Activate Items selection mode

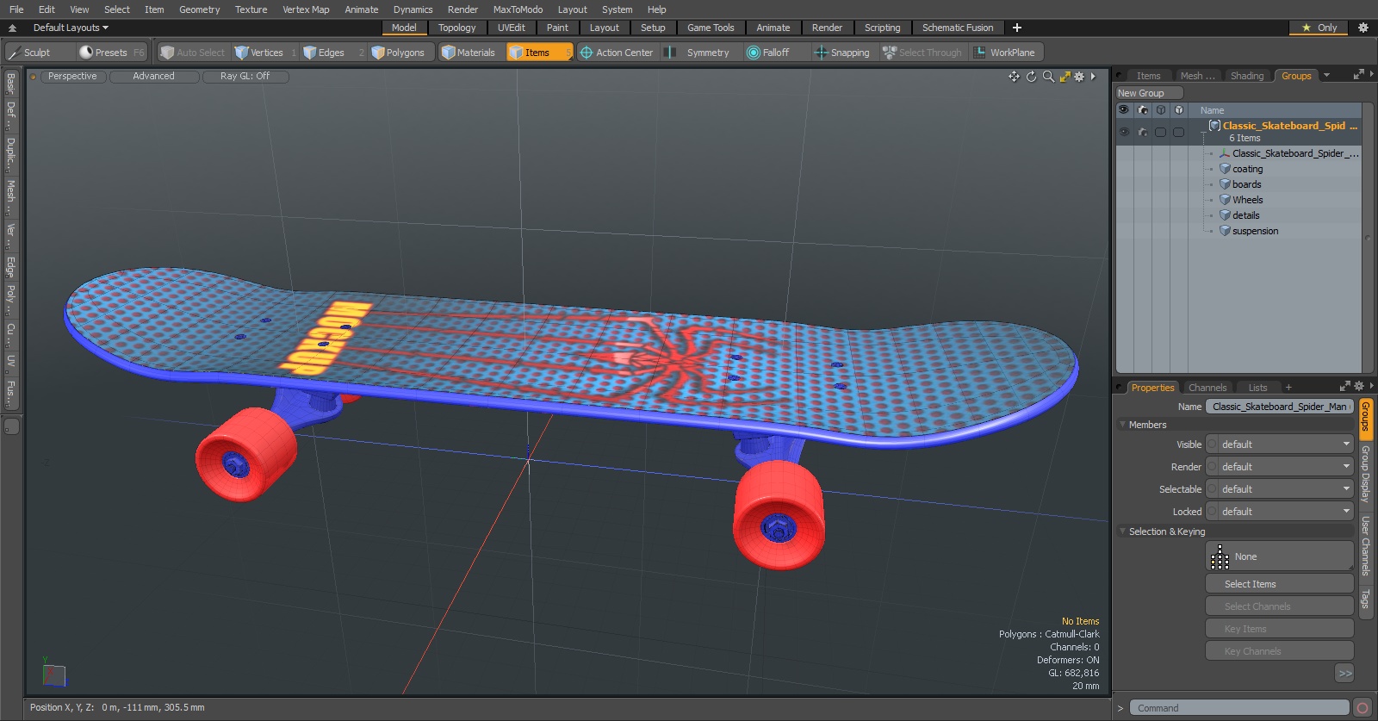coord(539,53)
